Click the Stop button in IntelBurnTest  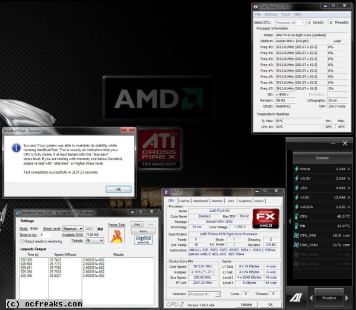coord(150,224)
